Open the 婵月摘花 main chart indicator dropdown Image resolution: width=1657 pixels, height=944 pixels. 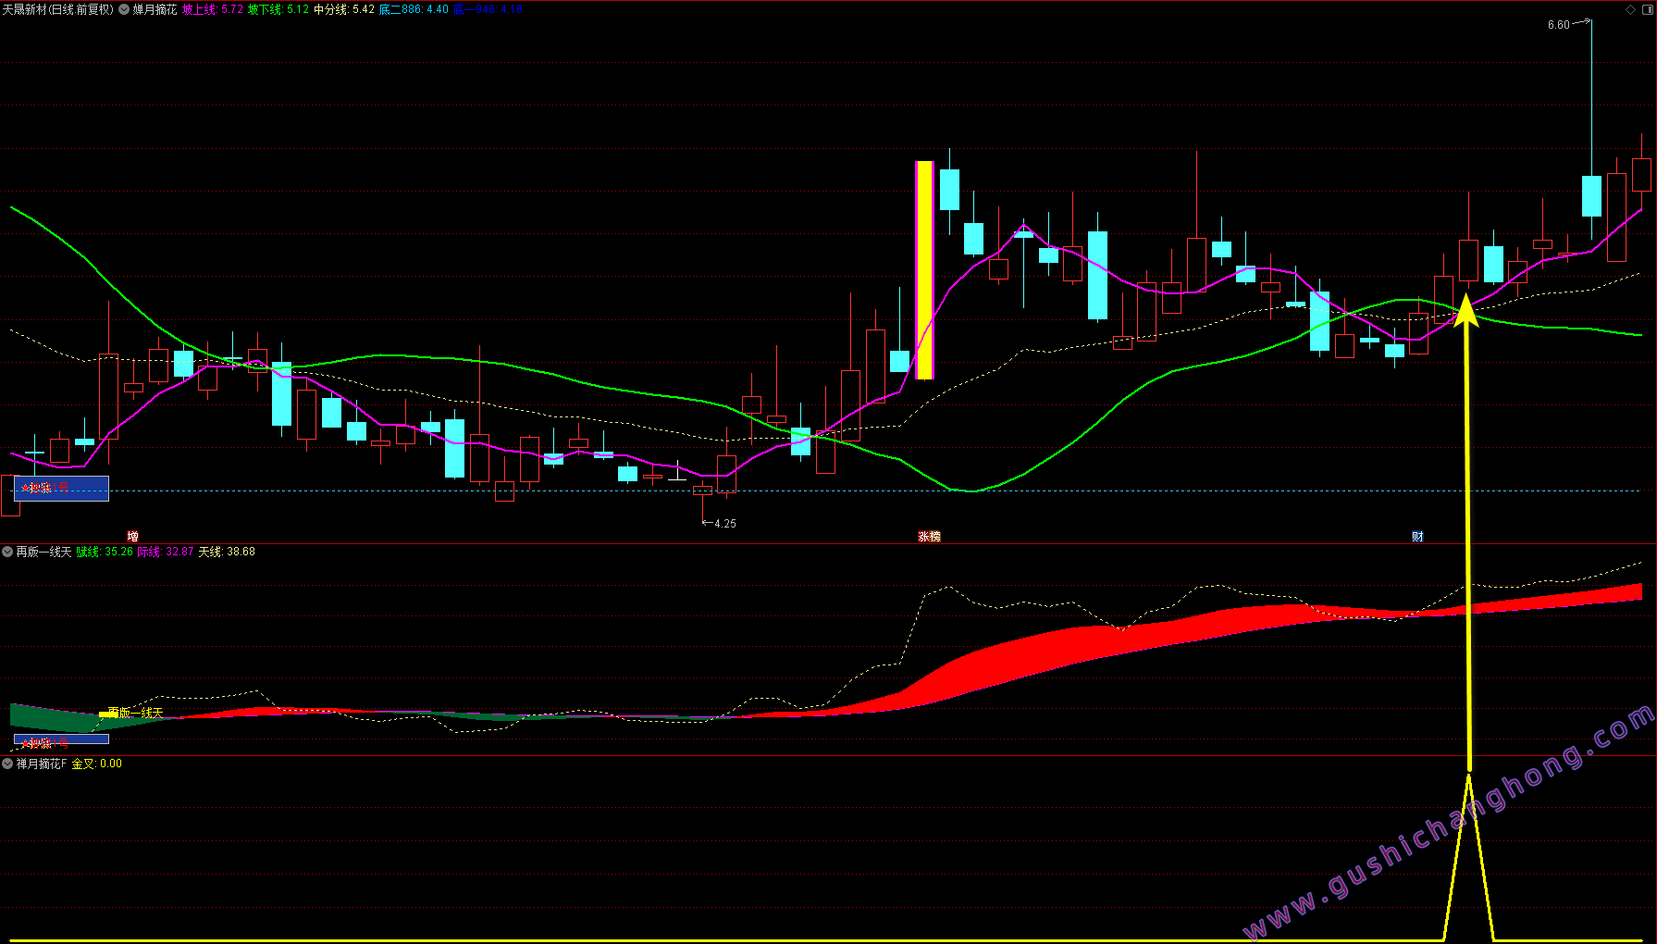[x=124, y=9]
